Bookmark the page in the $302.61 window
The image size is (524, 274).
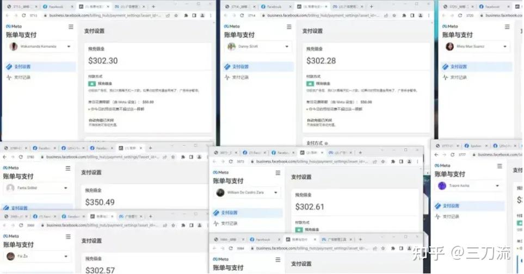point(383,161)
